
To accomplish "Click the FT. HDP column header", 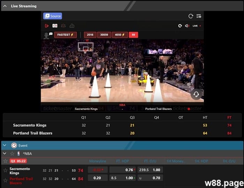I will pos(123,161).
